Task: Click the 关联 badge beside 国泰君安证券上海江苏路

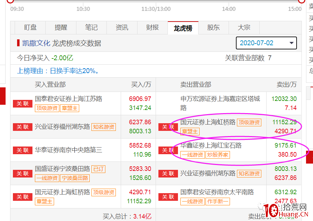Action: pyautogui.click(x=22, y=103)
